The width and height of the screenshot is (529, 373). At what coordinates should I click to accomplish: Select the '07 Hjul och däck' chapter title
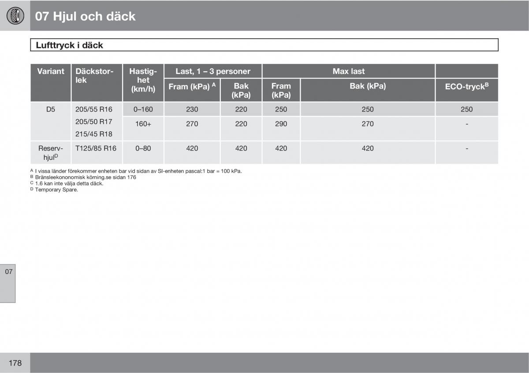pos(86,16)
